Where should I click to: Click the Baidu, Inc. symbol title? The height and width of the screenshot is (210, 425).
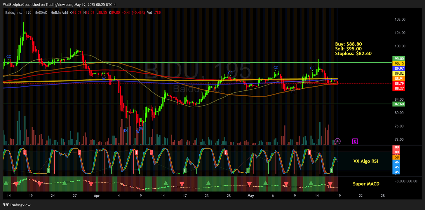click(x=13, y=13)
